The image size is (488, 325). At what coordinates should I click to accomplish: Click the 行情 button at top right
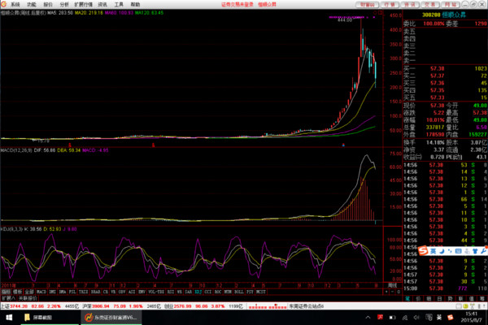tap(390, 5)
